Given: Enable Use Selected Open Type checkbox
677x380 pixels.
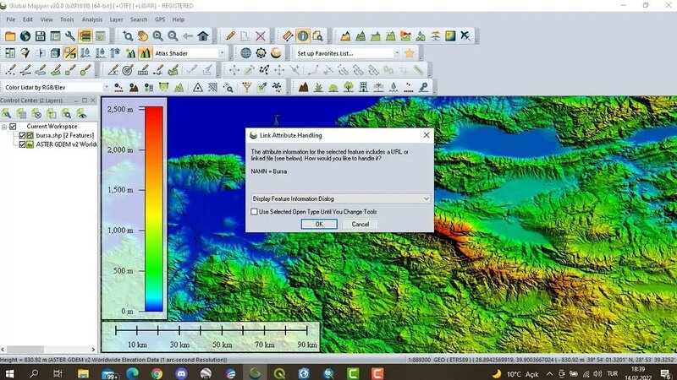Looking at the screenshot, I should [x=255, y=212].
